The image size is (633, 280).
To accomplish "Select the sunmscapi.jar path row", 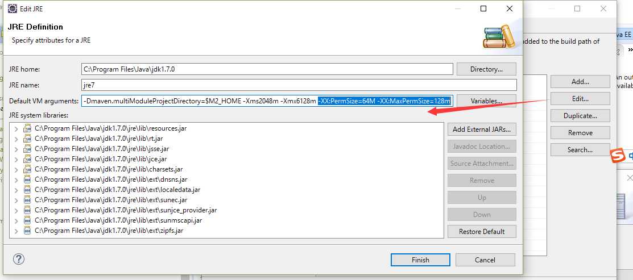I will pyautogui.click(x=118, y=220).
